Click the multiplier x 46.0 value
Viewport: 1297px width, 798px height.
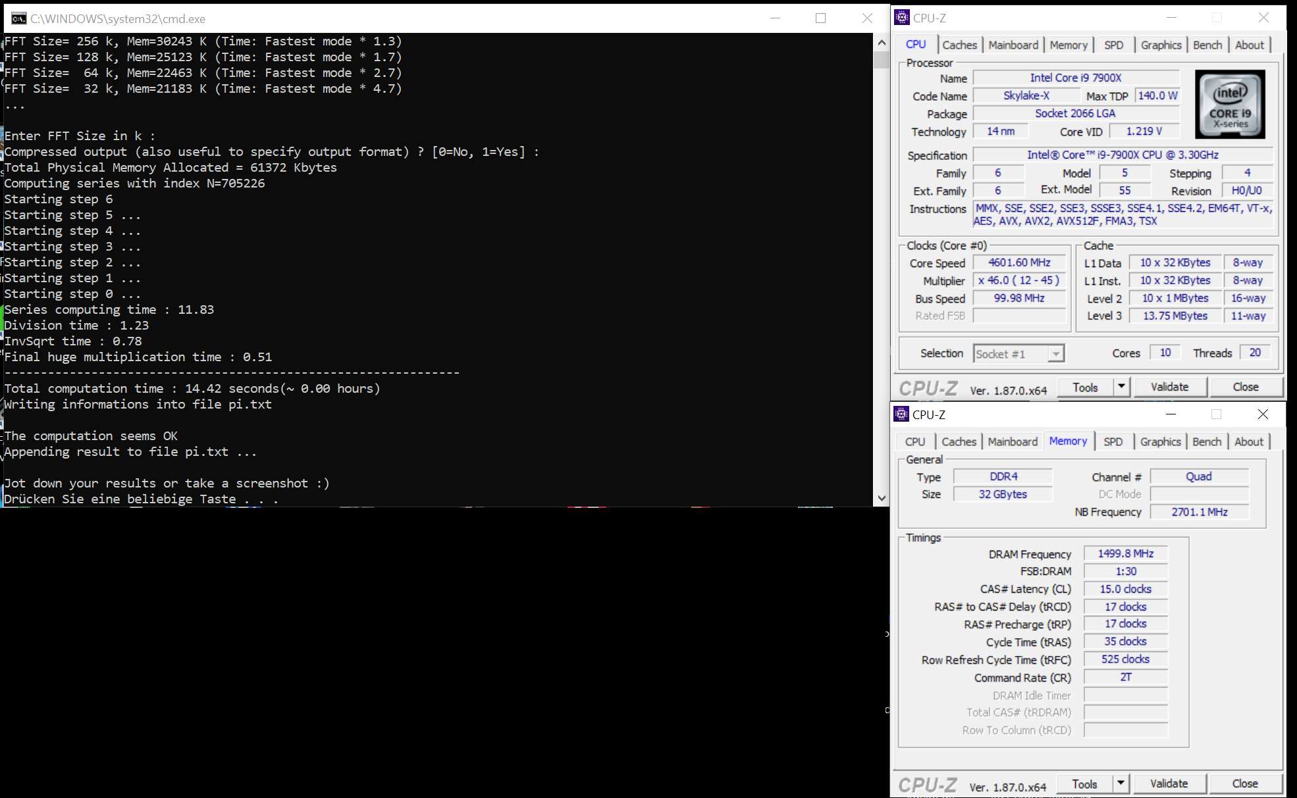[1019, 280]
